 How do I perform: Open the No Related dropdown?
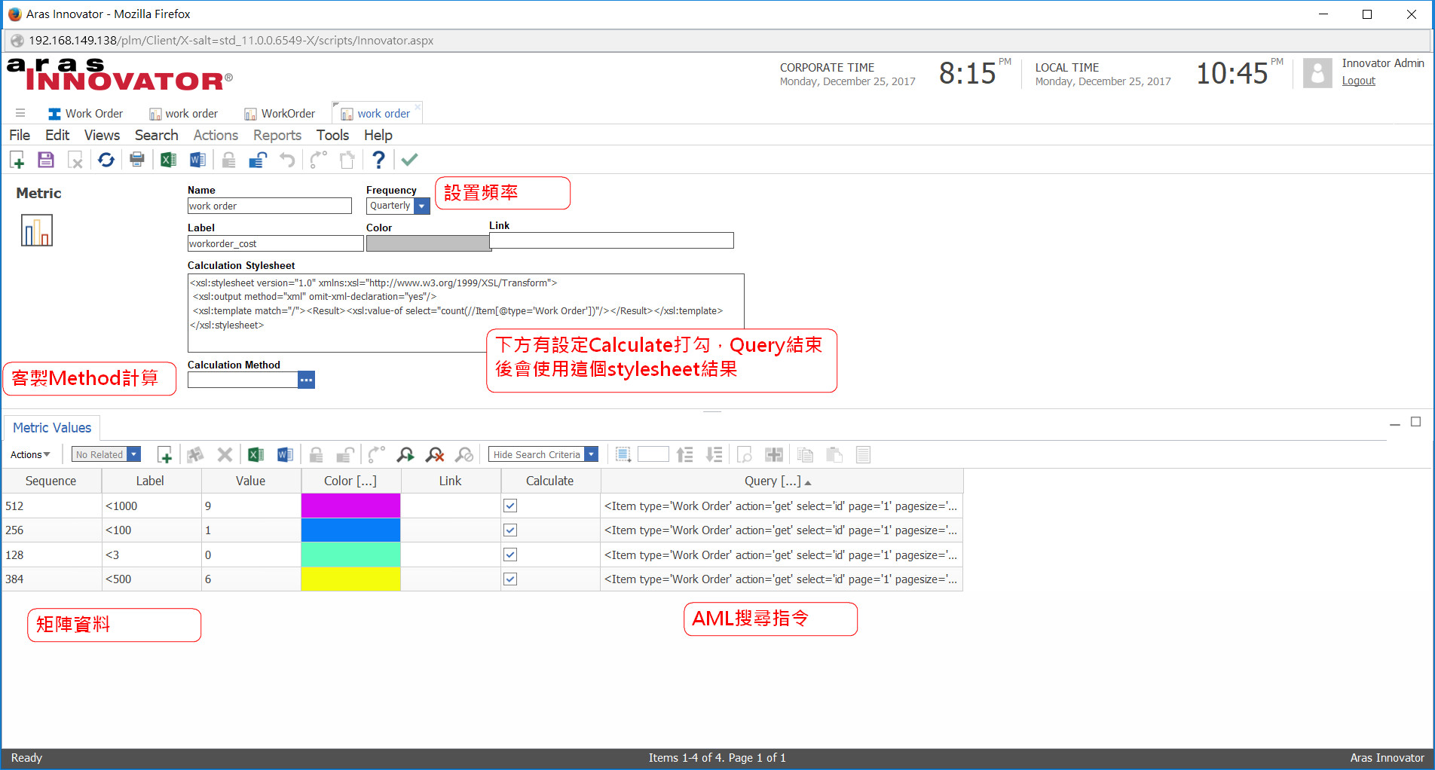pos(133,454)
